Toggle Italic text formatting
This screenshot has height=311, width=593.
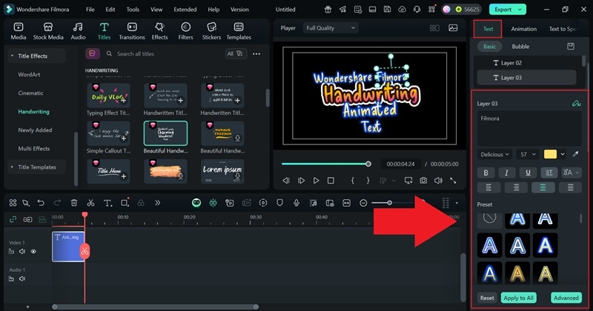(x=506, y=173)
